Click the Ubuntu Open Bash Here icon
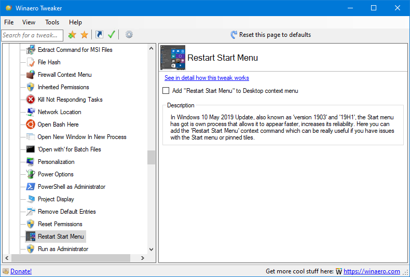Viewport: 410px width, 277px height. click(x=31, y=124)
